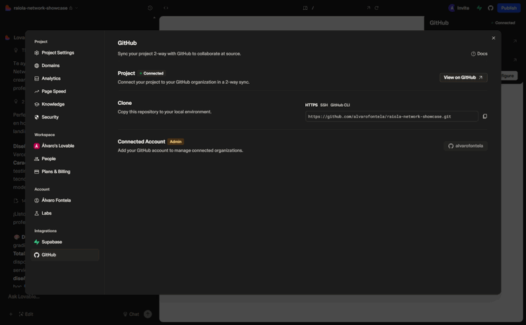Click the Chat mode toggle
Image resolution: width=526 pixels, height=325 pixels.
[131, 314]
